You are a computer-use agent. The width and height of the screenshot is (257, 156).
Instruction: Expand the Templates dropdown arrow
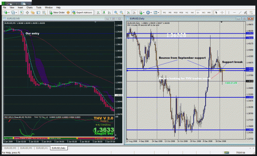click(158, 13)
